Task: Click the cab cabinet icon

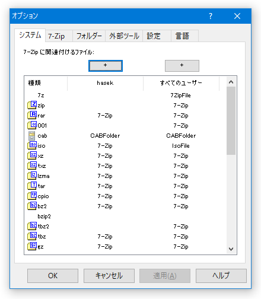Action: (x=32, y=136)
